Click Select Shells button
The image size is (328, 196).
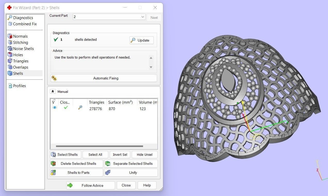click(x=65, y=154)
